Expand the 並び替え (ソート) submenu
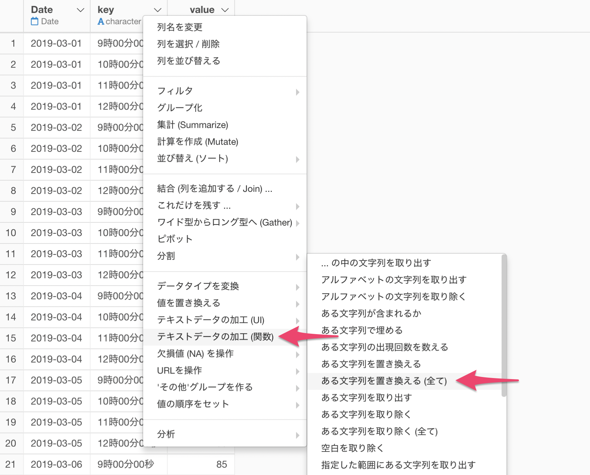590x475 pixels. 225,158
